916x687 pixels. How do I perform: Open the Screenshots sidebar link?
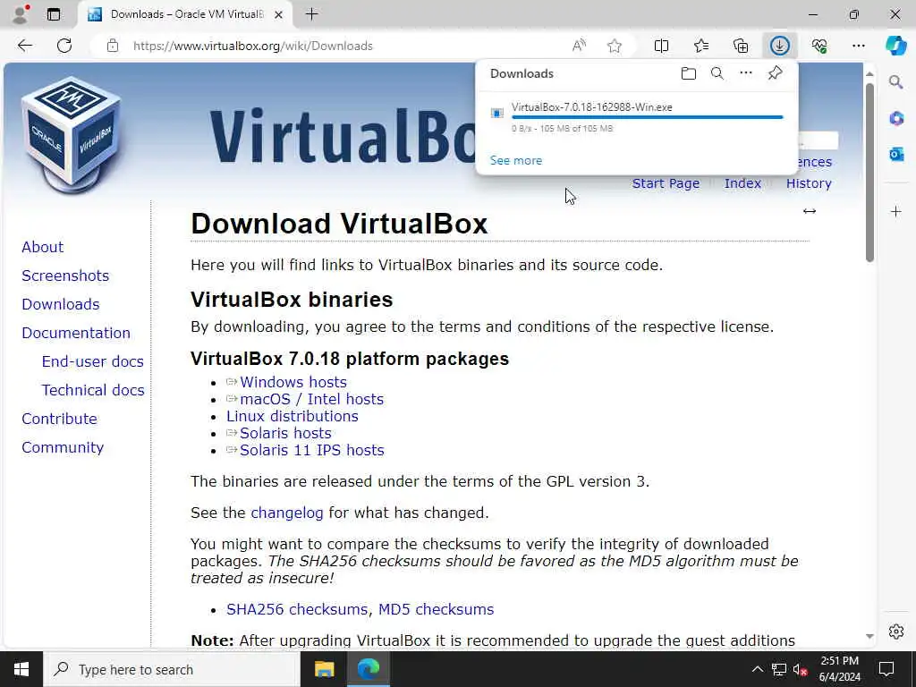[65, 276]
